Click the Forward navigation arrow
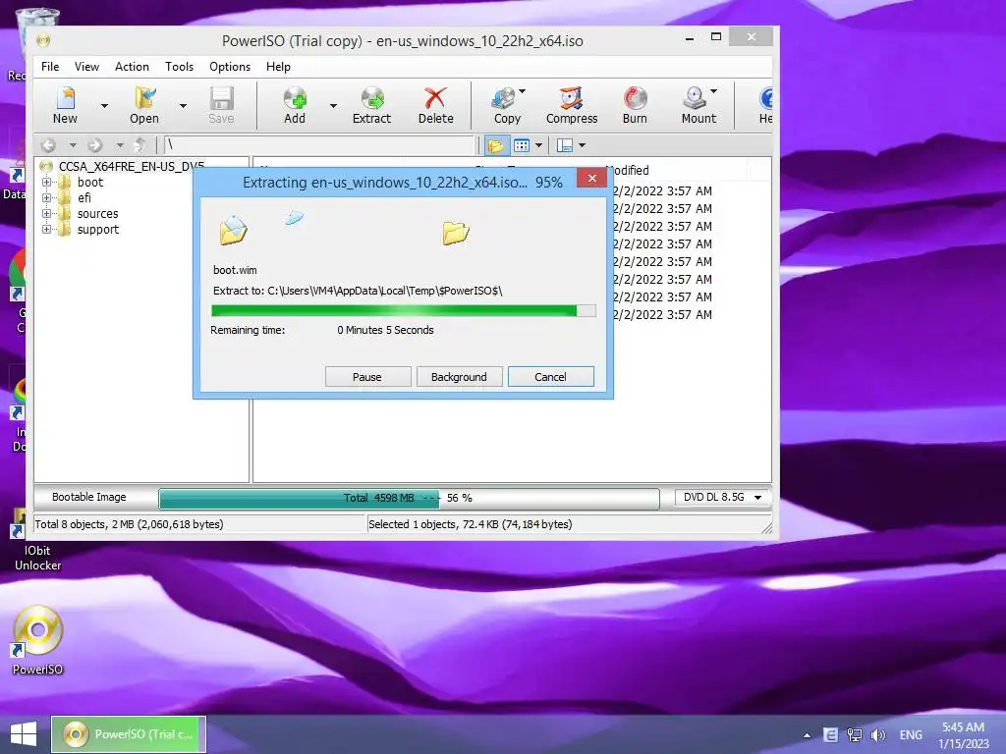This screenshot has height=754, width=1006. point(95,145)
